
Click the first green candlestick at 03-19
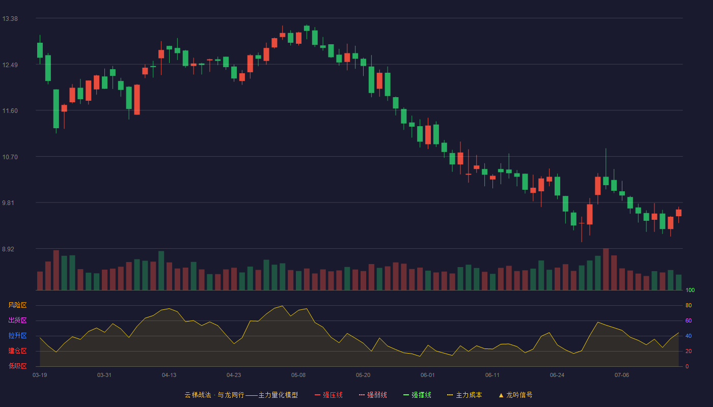[40, 50]
